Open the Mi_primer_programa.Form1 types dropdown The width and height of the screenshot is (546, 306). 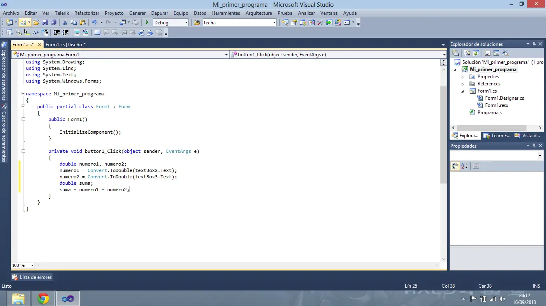(x=226, y=55)
